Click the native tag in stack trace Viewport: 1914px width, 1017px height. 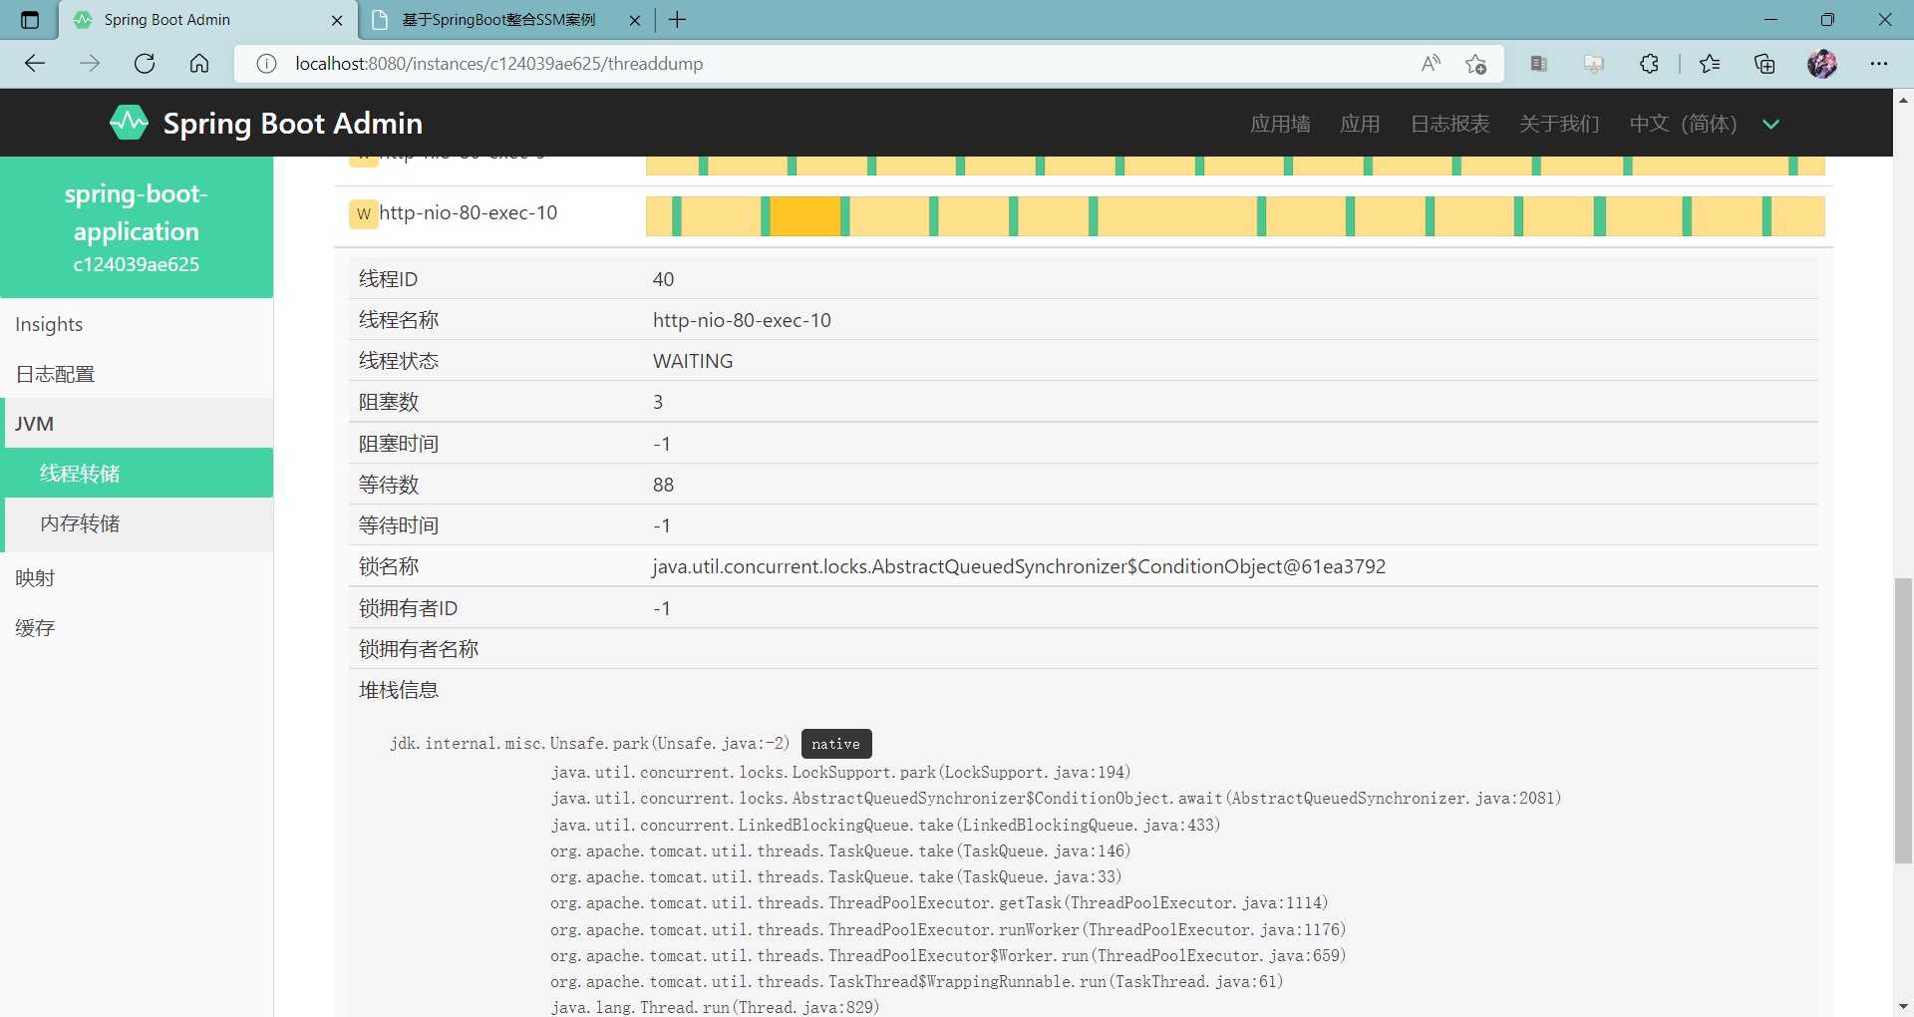[836, 744]
